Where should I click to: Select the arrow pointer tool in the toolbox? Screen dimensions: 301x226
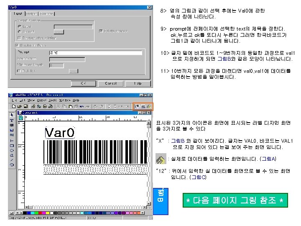click(12, 115)
